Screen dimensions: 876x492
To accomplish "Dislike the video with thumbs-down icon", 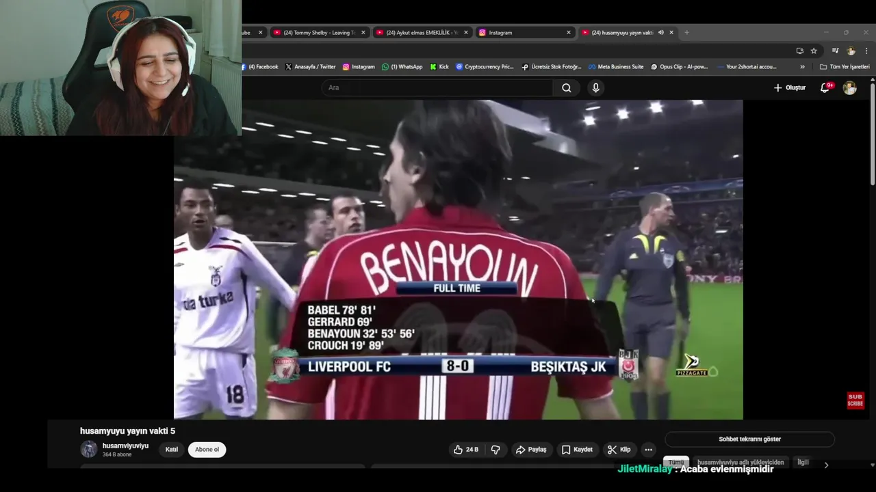I will (495, 450).
